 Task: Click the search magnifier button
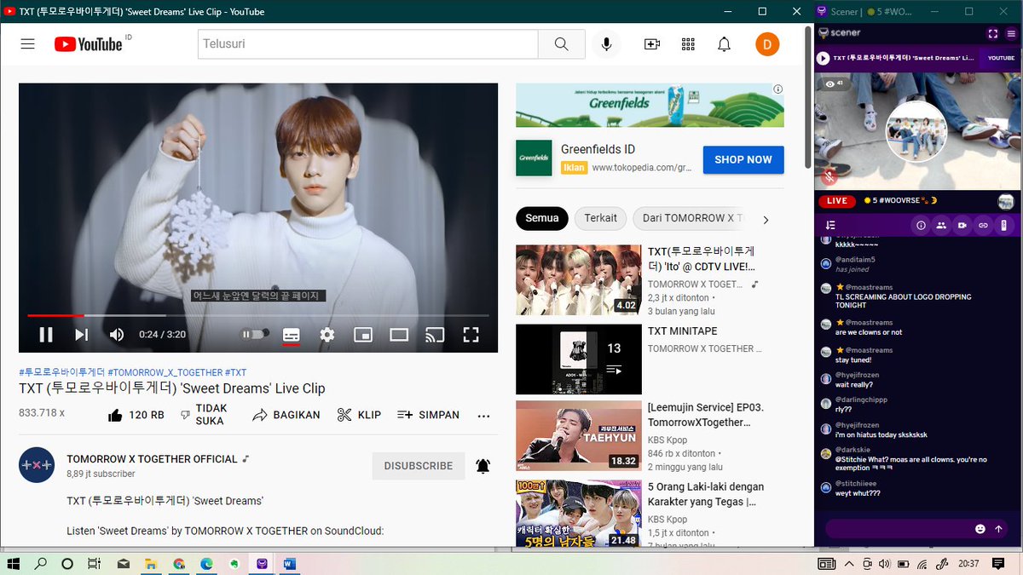(561, 44)
